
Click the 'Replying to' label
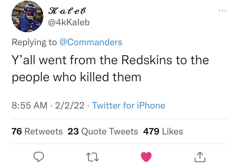pyautogui.click(x=34, y=42)
